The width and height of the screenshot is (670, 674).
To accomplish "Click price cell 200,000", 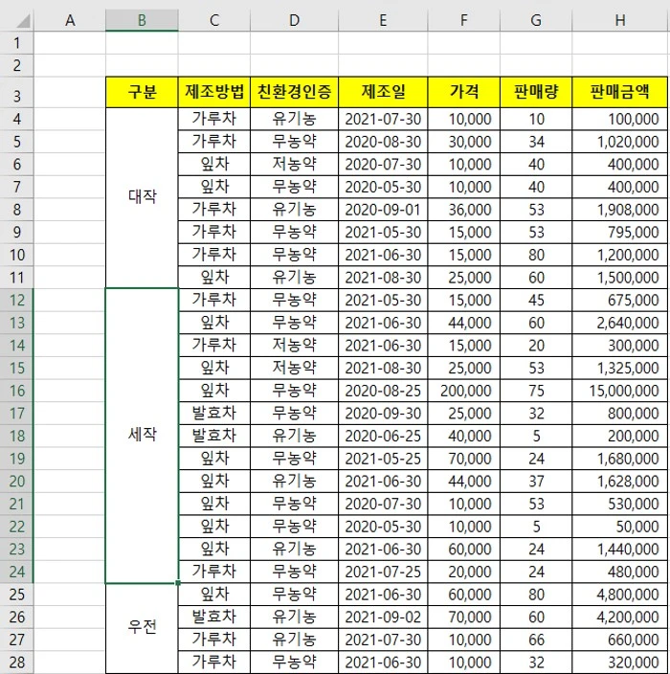I will [464, 391].
